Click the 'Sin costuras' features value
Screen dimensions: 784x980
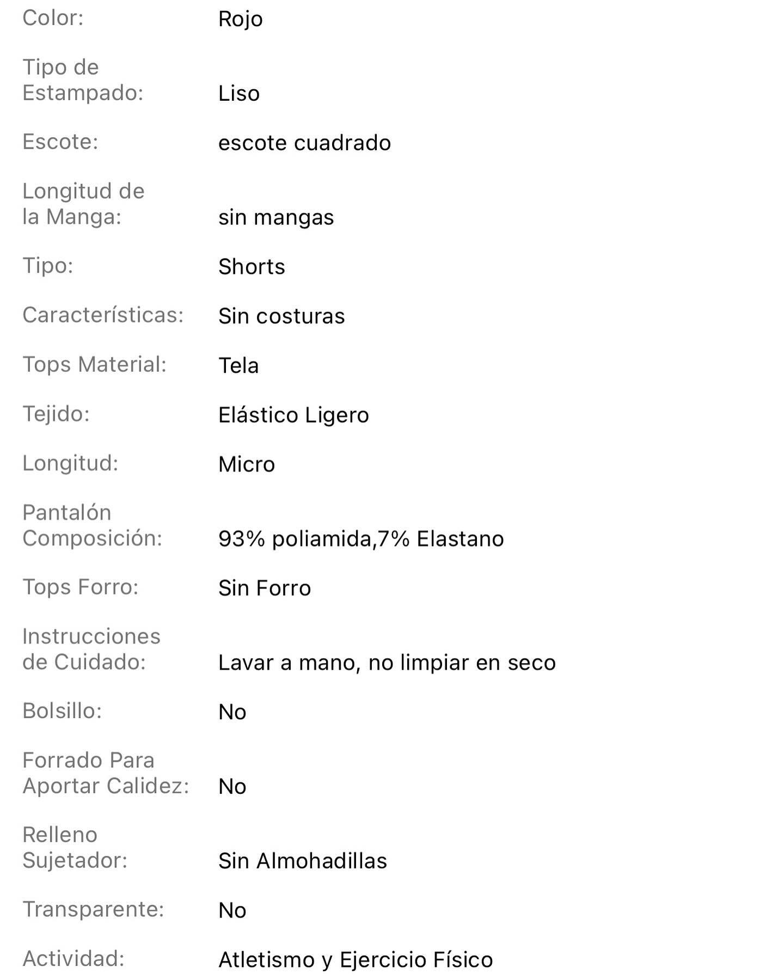click(281, 316)
